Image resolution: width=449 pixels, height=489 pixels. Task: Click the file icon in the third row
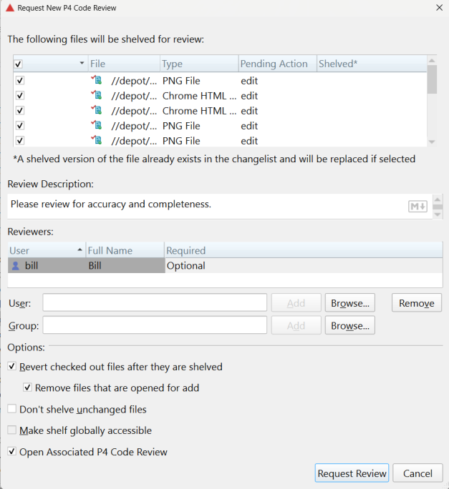coord(97,111)
